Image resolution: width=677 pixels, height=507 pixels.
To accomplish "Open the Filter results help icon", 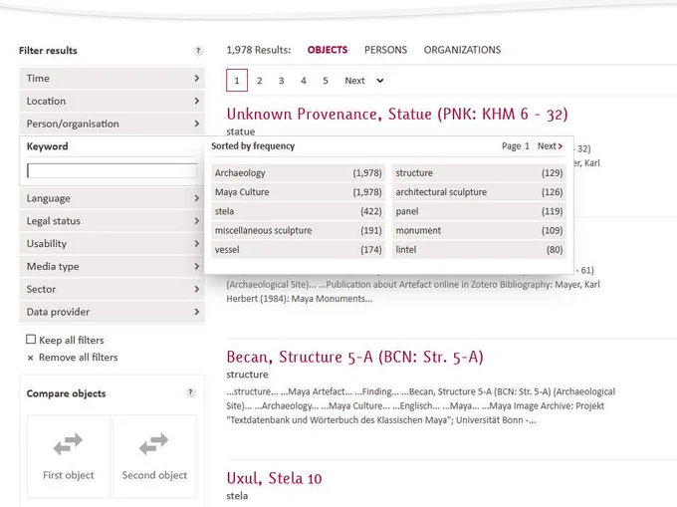I will [198, 51].
